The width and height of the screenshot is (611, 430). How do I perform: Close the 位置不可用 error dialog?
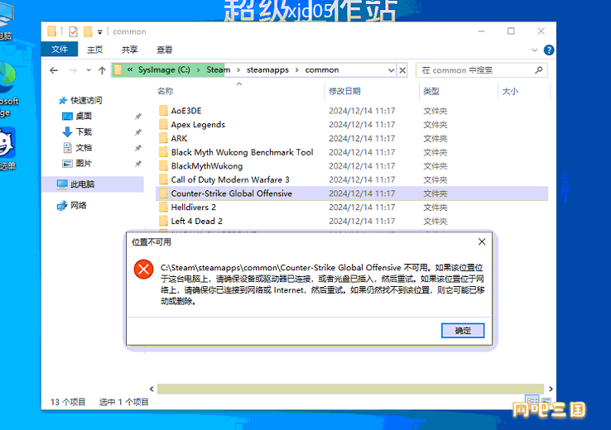click(x=482, y=241)
